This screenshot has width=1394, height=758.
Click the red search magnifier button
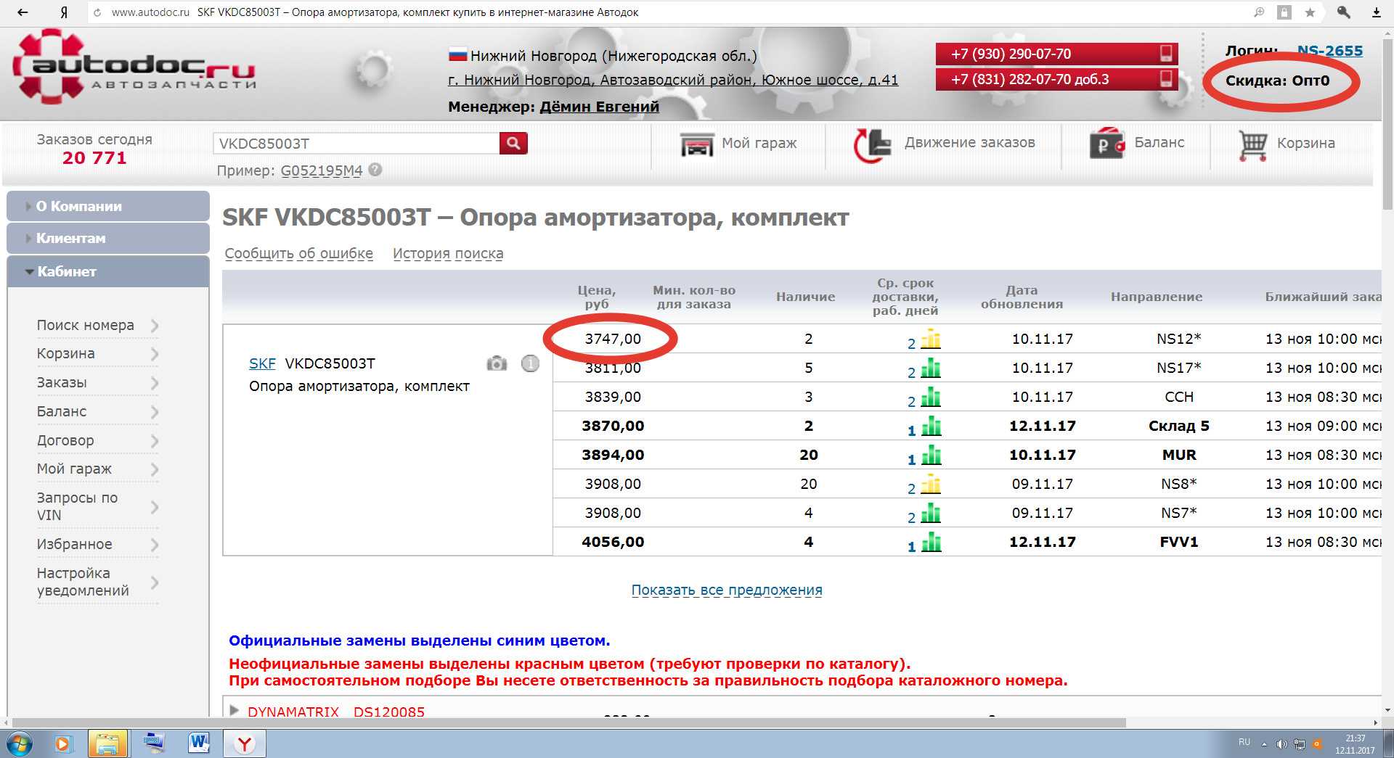(513, 143)
